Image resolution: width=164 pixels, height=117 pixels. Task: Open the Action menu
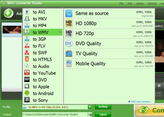pyautogui.click(x=140, y=4)
